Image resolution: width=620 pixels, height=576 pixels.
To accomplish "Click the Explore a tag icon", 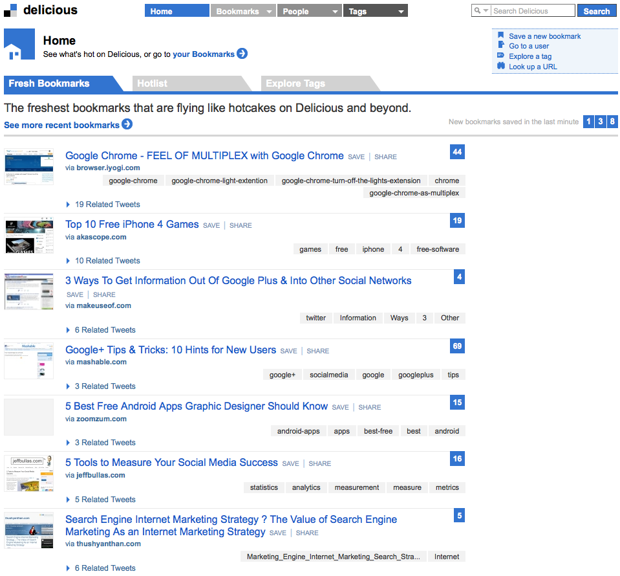I will pos(500,56).
